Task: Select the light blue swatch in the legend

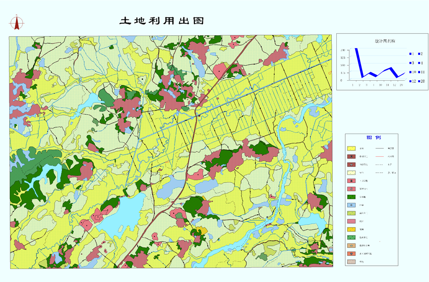Action: pyautogui.click(x=351, y=205)
